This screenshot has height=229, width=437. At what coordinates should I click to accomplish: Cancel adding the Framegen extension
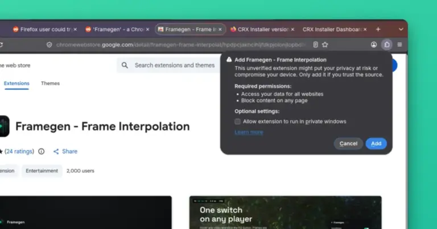348,144
